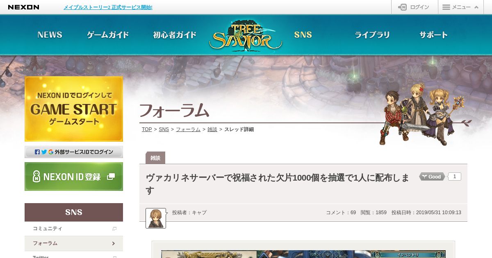This screenshot has height=258, width=492.
Task: Click the login N icon in top bar
Action: coord(402,7)
